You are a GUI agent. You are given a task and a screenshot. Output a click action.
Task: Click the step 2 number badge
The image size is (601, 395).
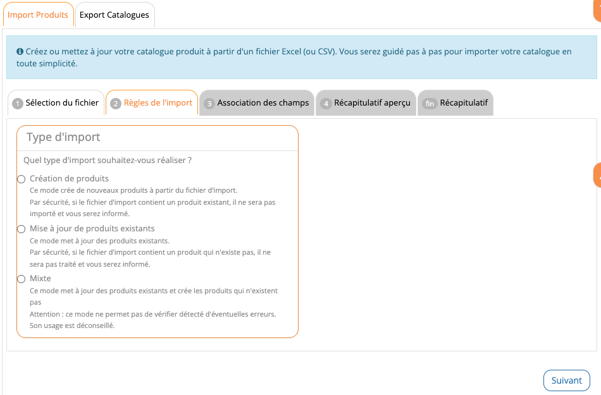point(116,104)
